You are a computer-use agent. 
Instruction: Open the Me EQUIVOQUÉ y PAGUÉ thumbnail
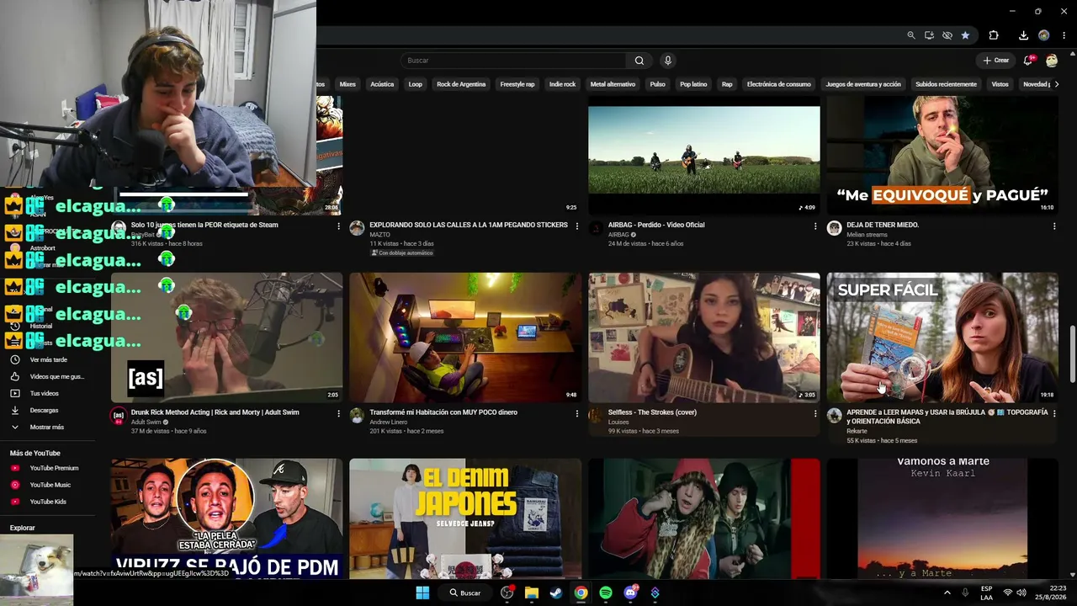click(x=942, y=156)
